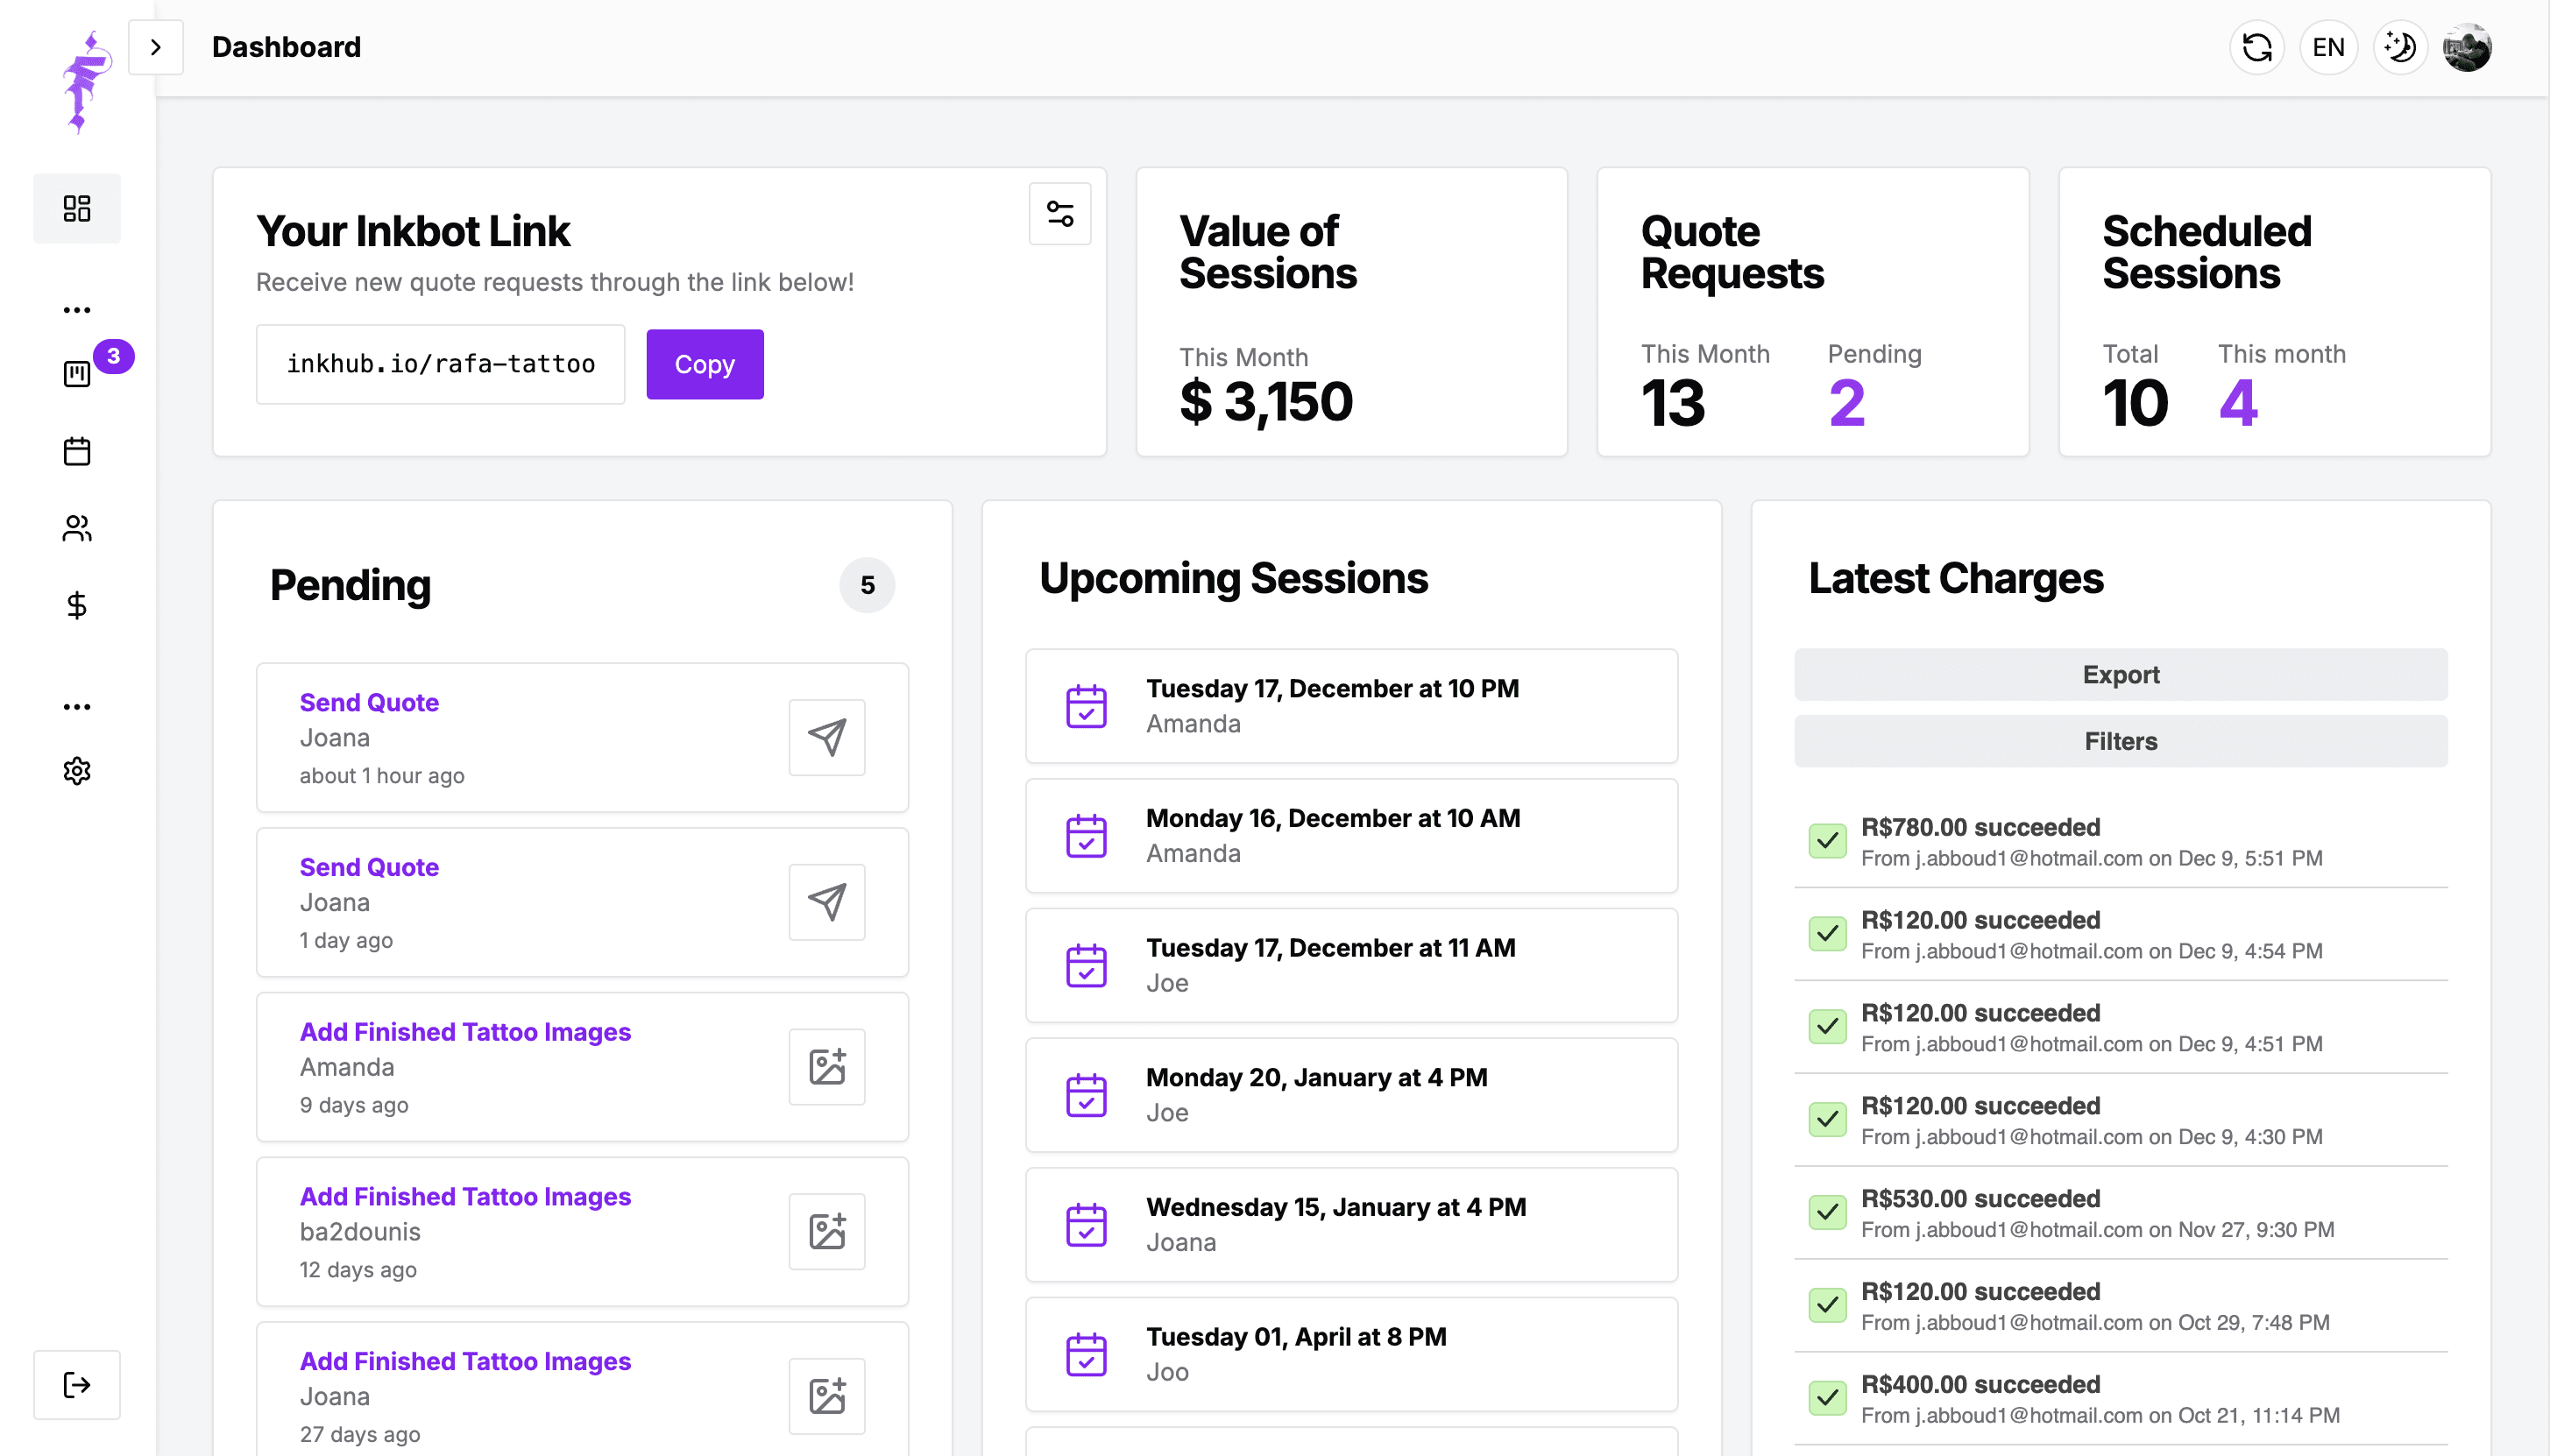Open the EN language selector

coord(2328,47)
